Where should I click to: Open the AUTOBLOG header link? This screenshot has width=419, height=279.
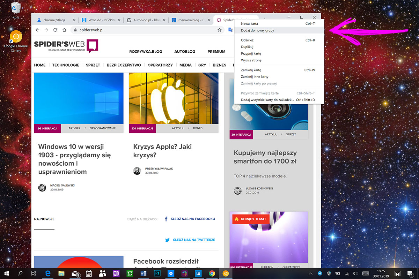tap(185, 52)
